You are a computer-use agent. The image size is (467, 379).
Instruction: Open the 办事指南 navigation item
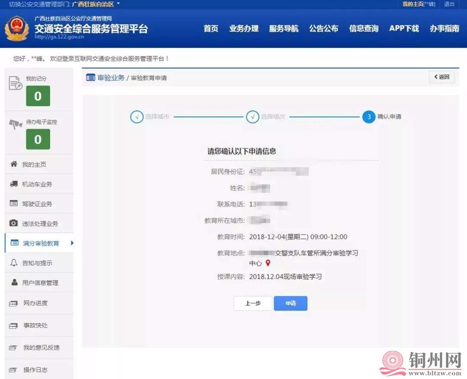click(x=445, y=29)
